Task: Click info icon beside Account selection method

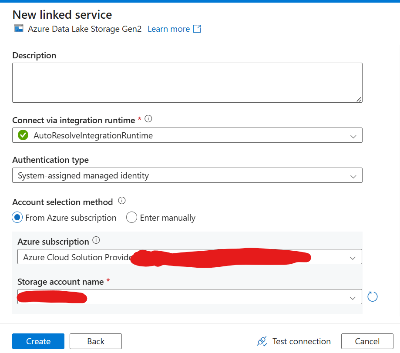Action: tap(122, 201)
